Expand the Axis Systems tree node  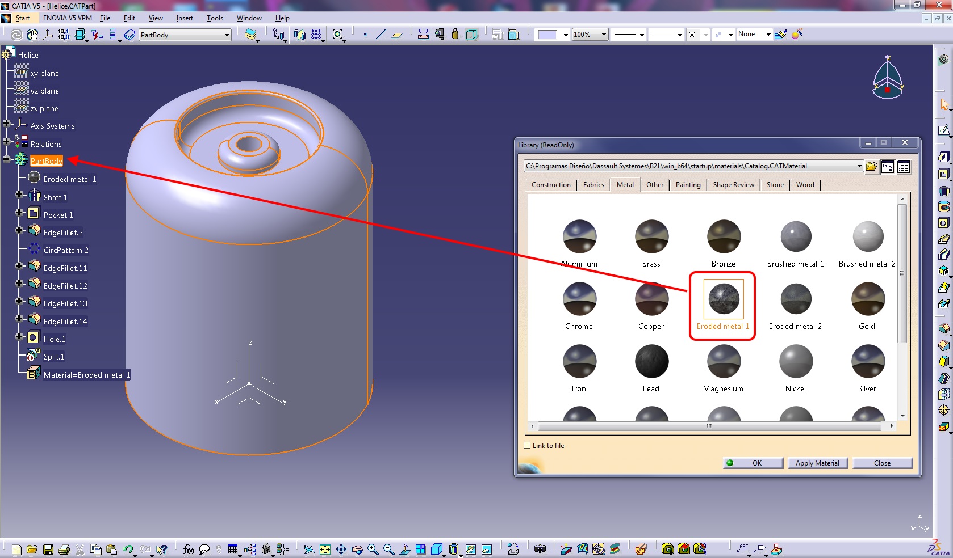coord(7,123)
